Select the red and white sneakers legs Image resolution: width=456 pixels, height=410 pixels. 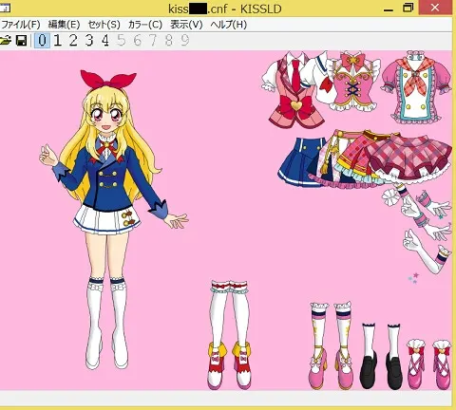(x=230, y=335)
